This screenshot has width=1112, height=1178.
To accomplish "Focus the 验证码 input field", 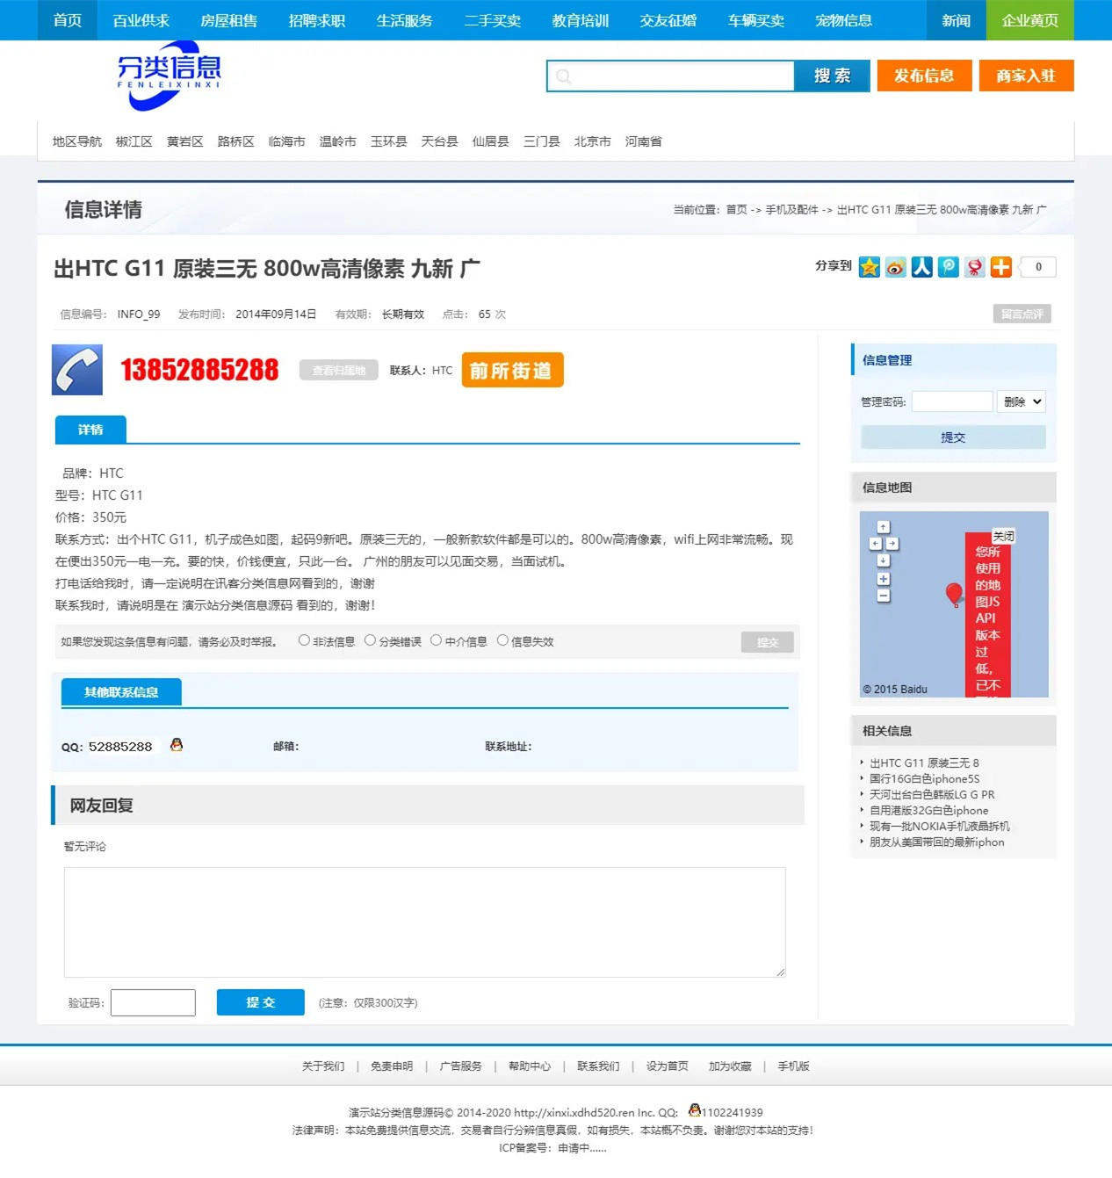I will [153, 1002].
